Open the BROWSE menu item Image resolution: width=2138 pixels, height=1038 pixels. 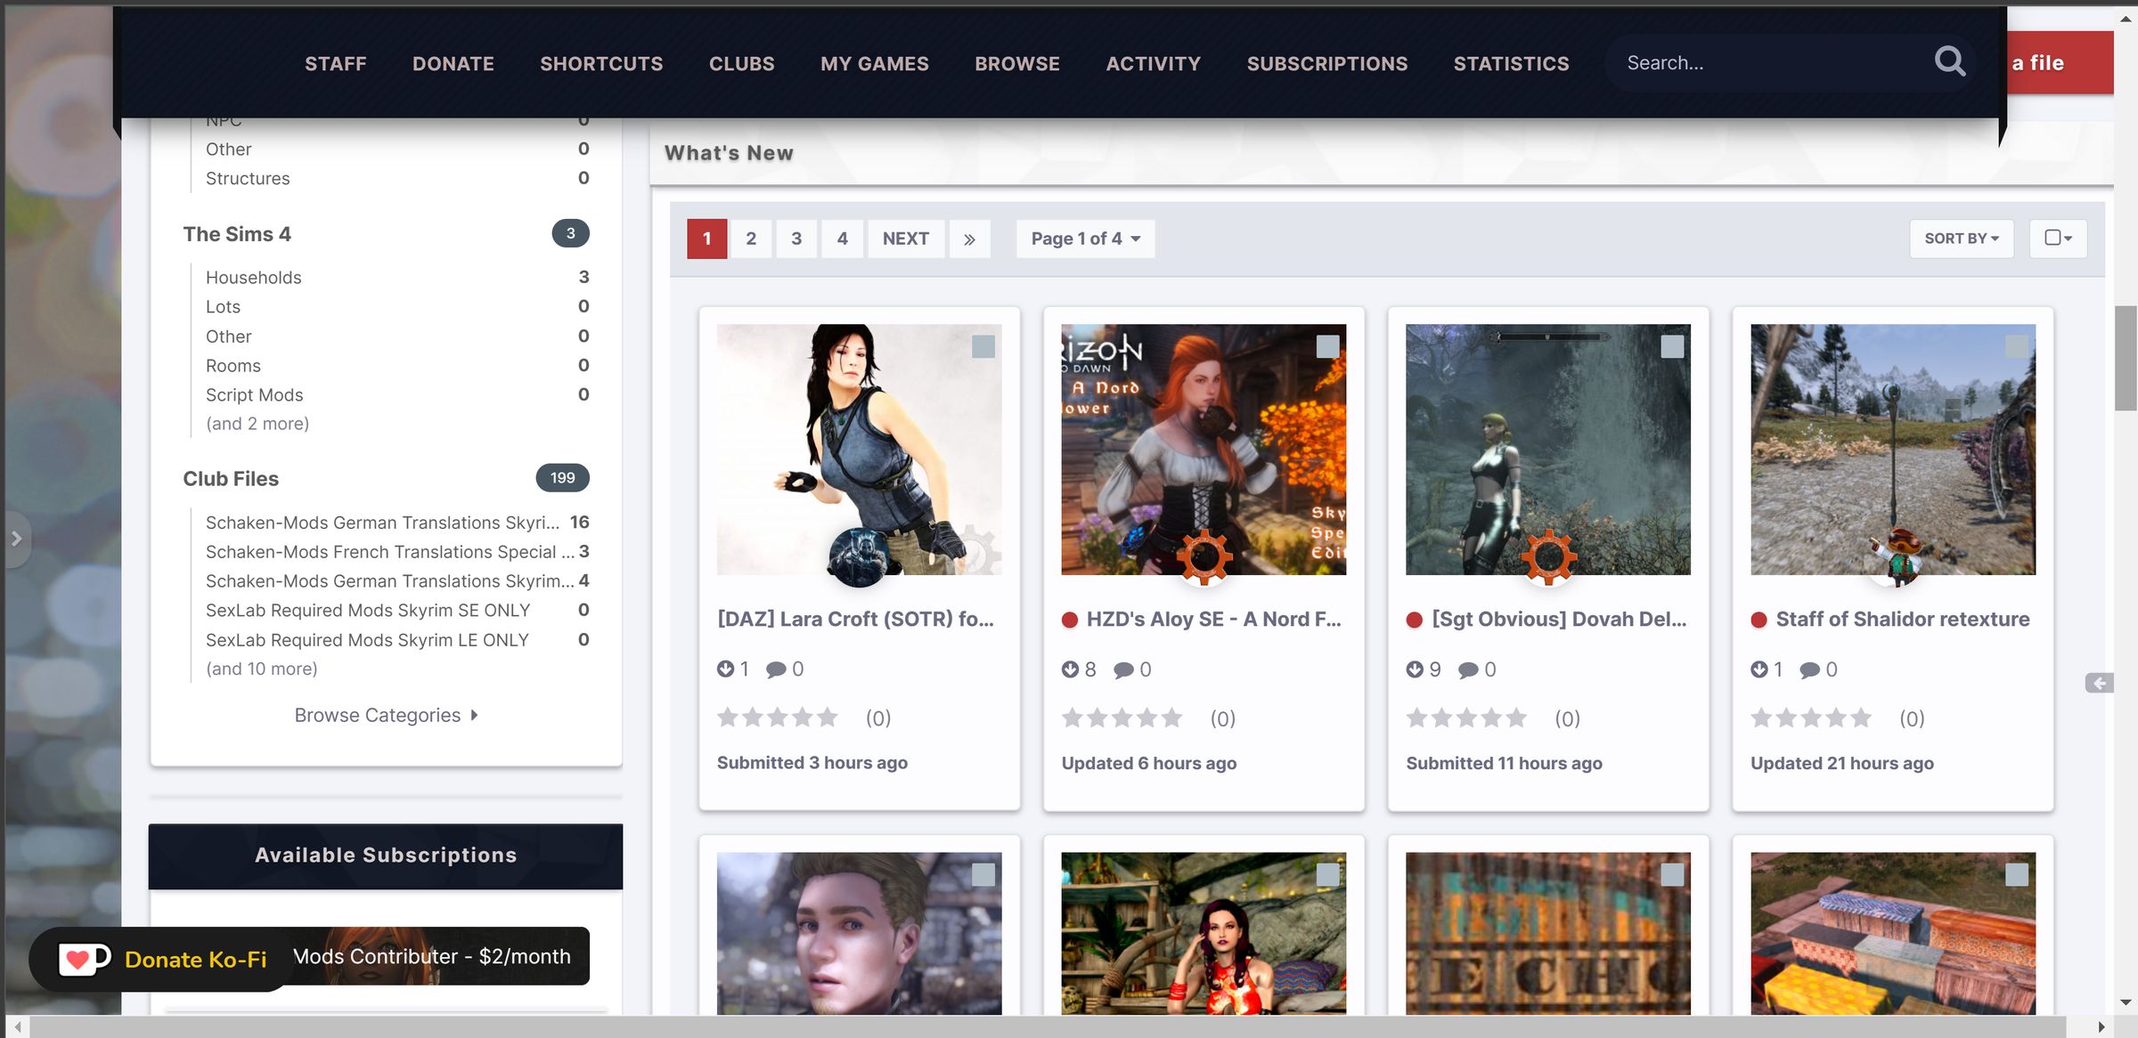tap(1016, 62)
